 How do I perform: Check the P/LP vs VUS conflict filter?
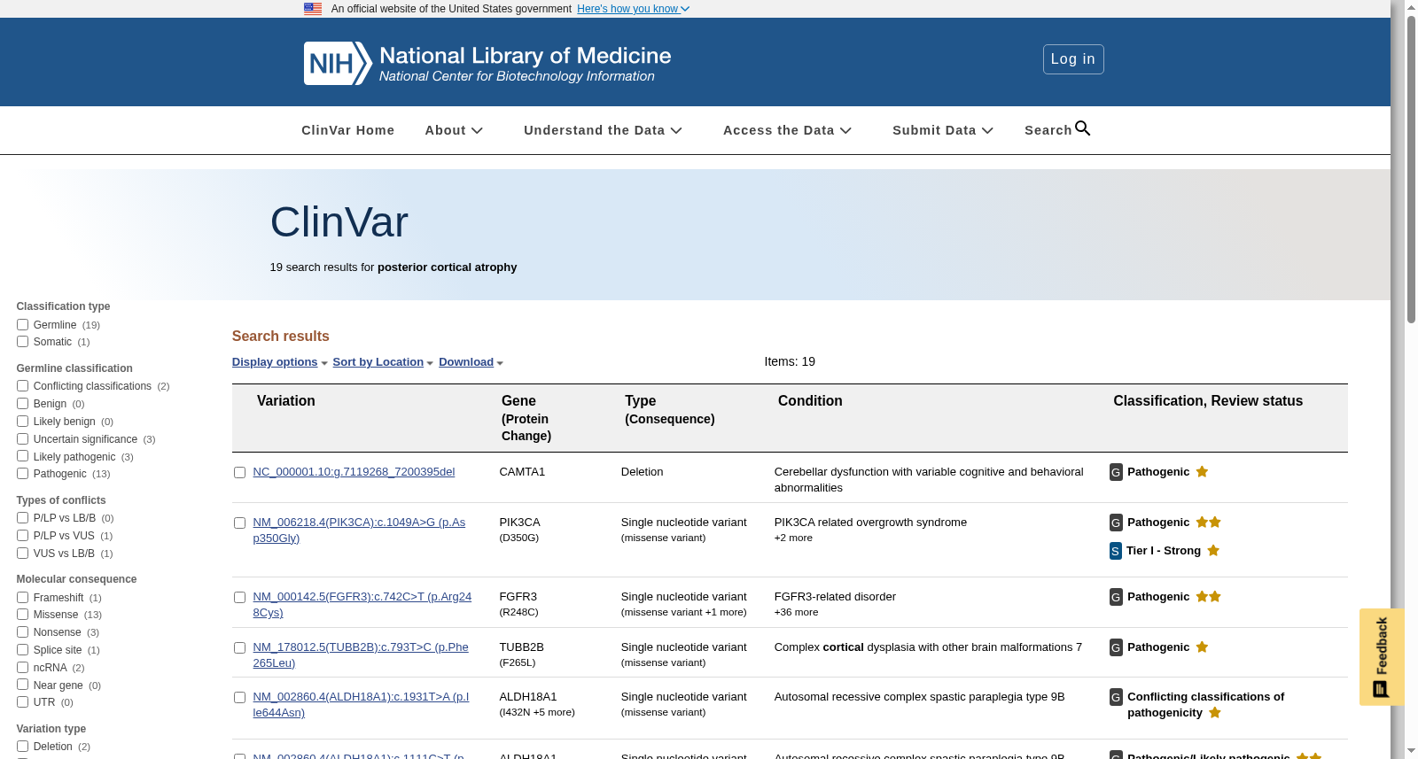[22, 536]
